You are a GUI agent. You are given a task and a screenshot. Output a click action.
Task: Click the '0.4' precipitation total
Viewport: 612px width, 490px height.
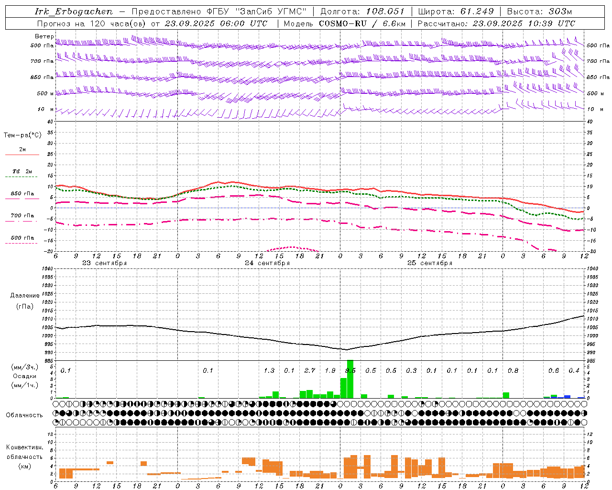pos(574,370)
